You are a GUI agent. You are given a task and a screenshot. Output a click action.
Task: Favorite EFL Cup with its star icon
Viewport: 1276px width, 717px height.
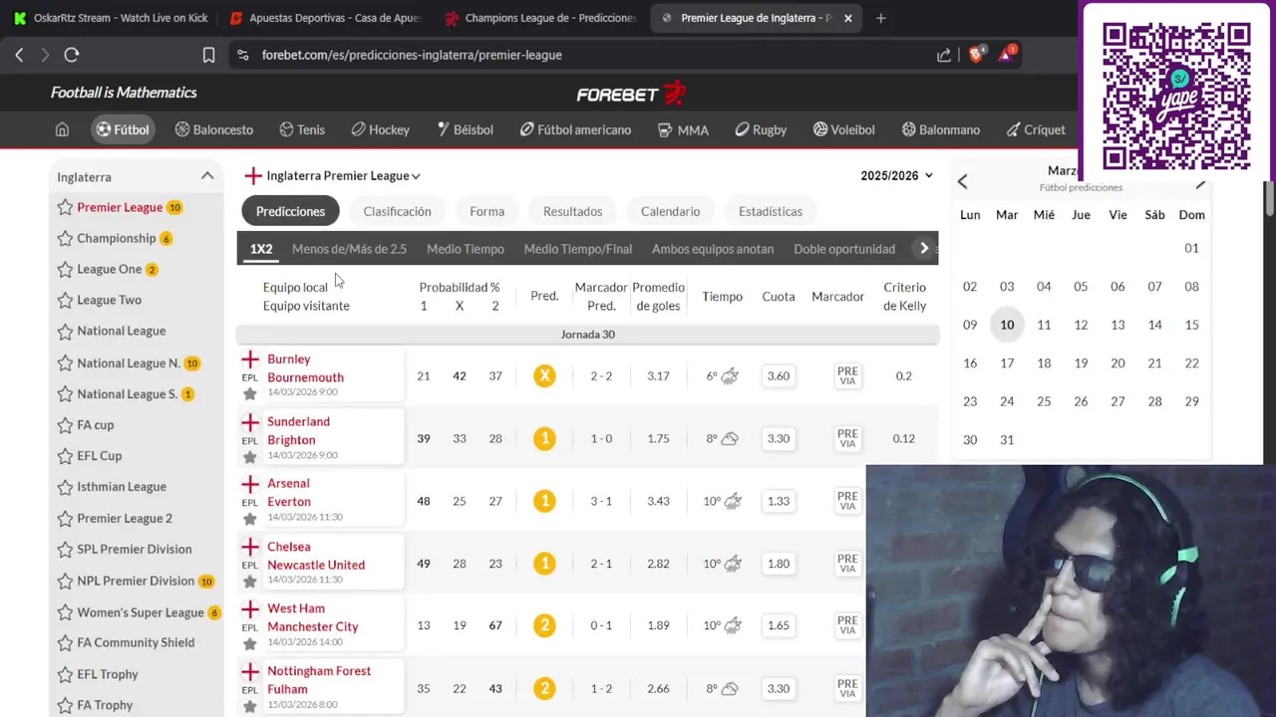point(65,455)
